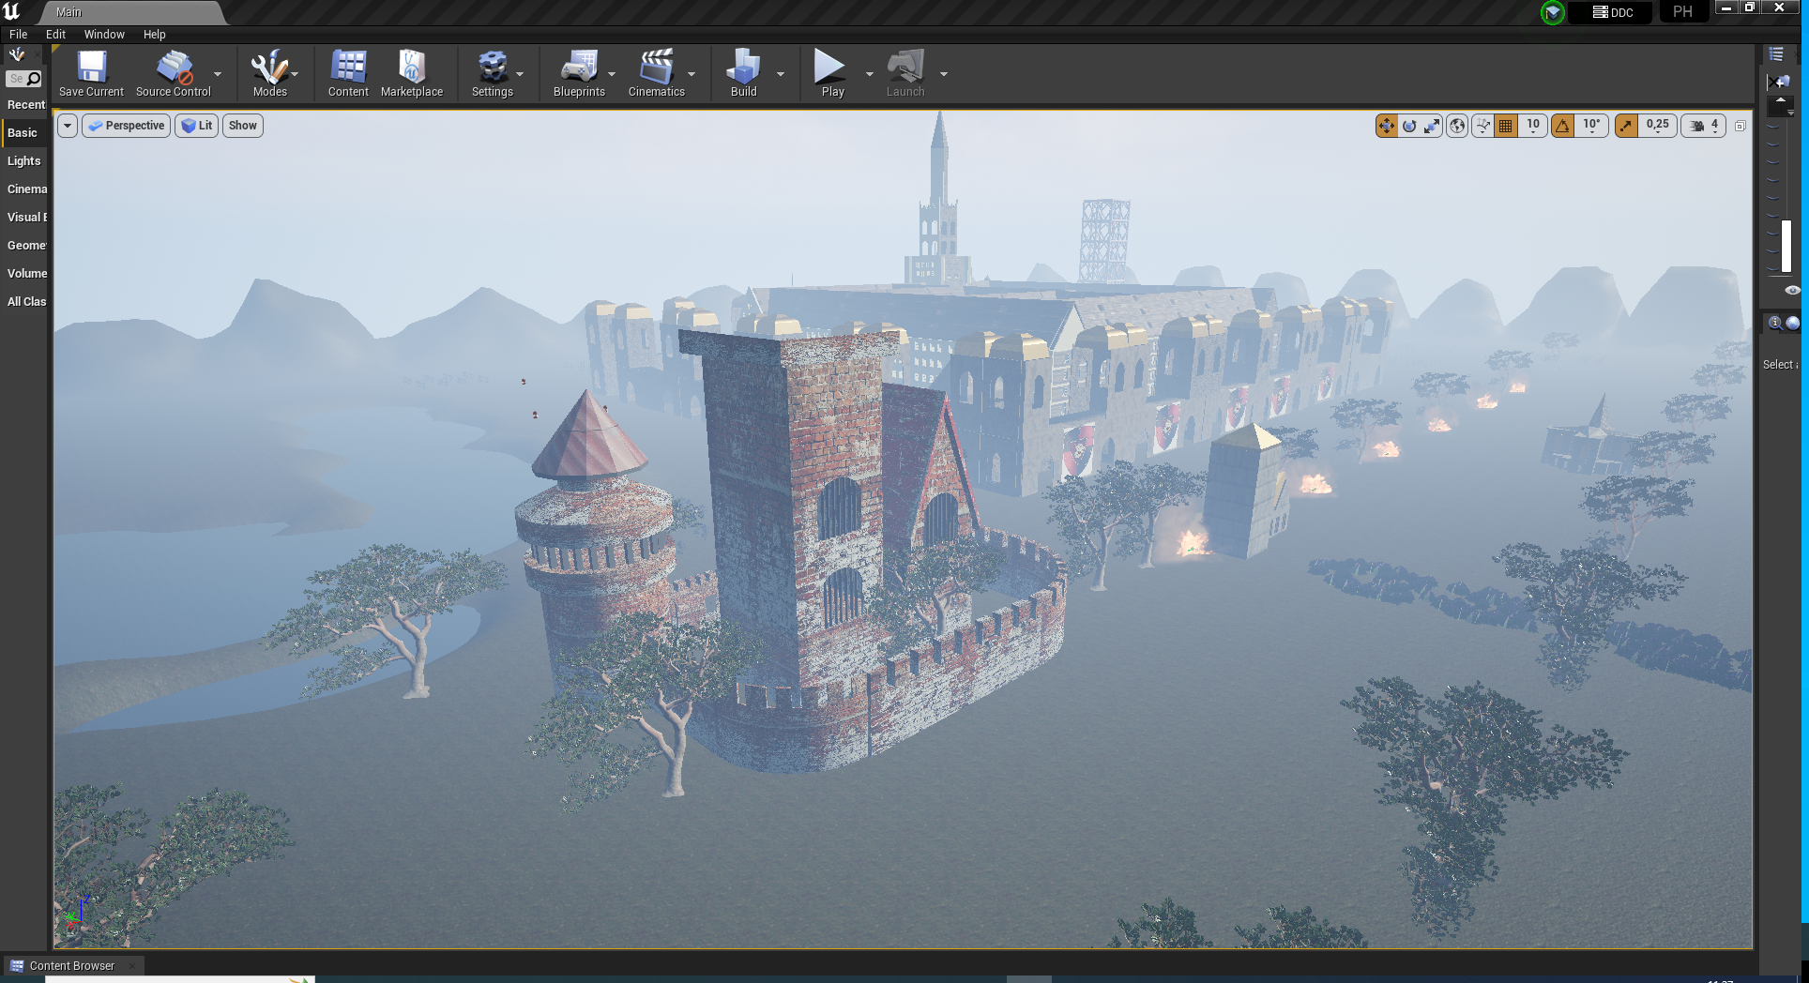The height and width of the screenshot is (983, 1809).
Task: Toggle world/local coordinate system globe
Action: pyautogui.click(x=1457, y=126)
